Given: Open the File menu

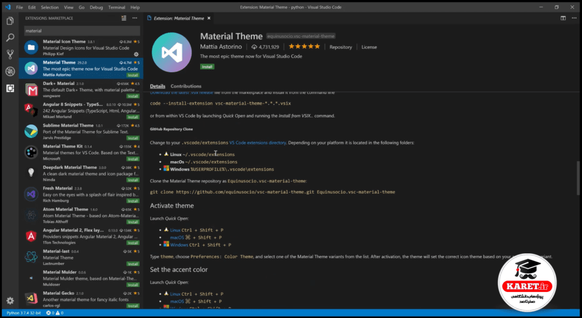Looking at the screenshot, I should coord(19,7).
